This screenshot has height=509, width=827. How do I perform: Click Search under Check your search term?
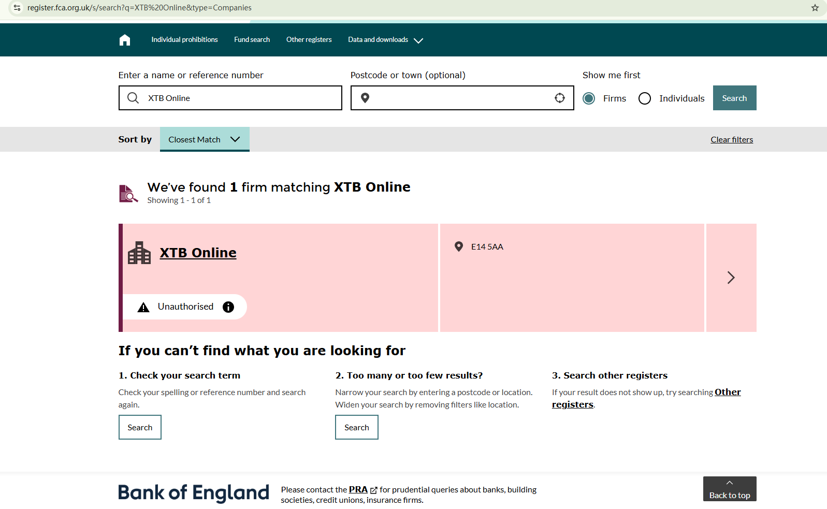point(140,427)
